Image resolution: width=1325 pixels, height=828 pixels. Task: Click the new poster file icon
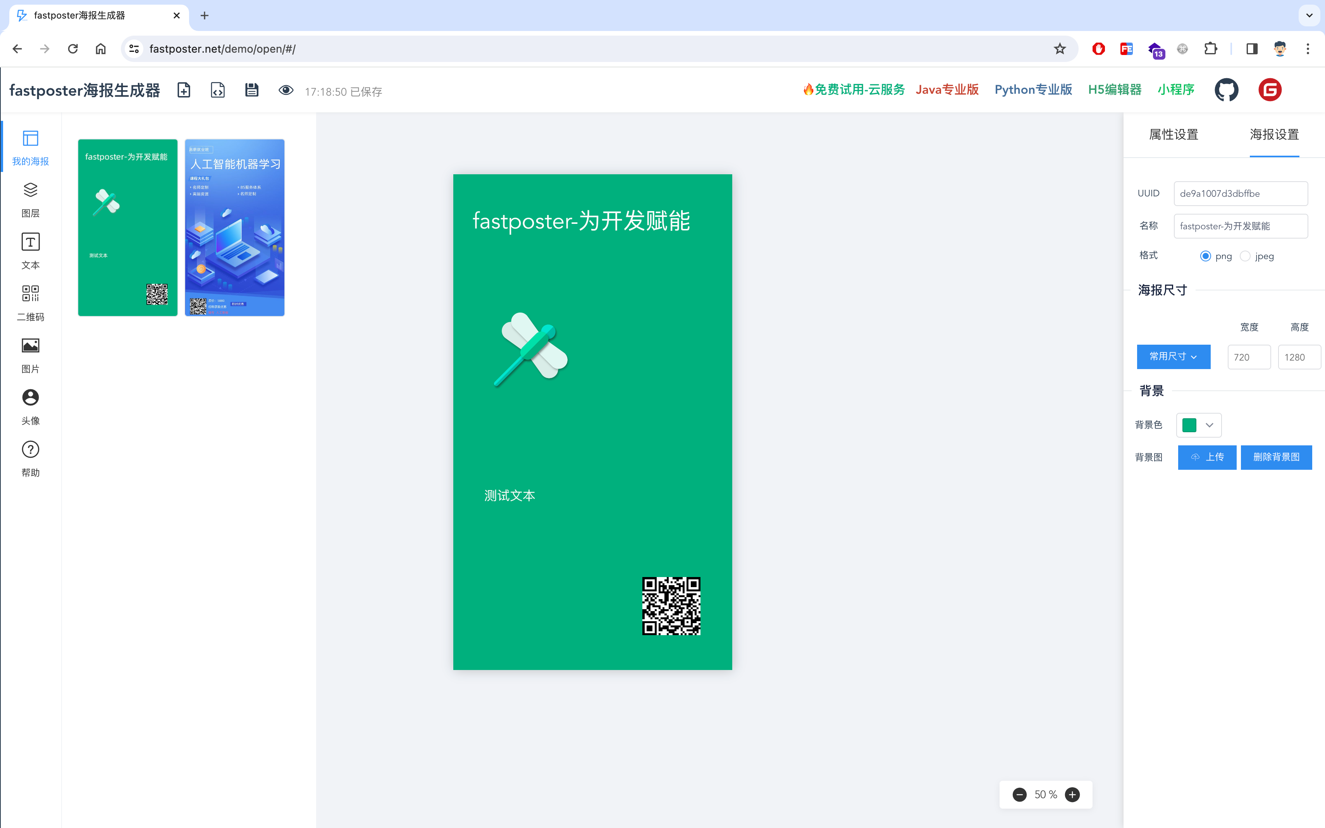tap(184, 90)
